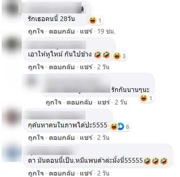The height and width of the screenshot is (177, 180).
Task: Open the haha reaction count showing 3
Action: (x=120, y=56)
